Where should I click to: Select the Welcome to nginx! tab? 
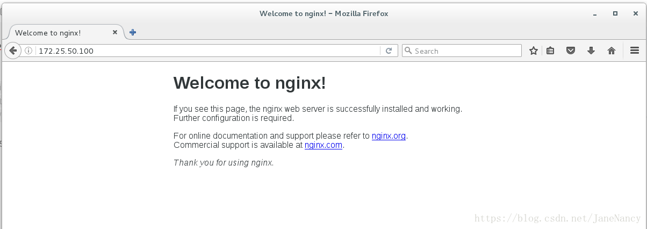[x=63, y=32]
